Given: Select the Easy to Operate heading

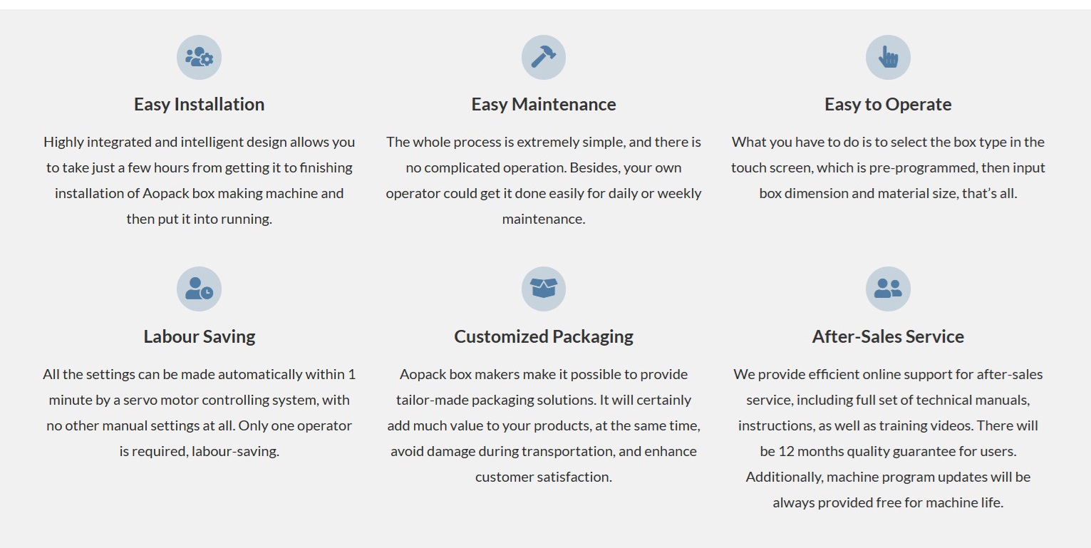Looking at the screenshot, I should pos(888,104).
